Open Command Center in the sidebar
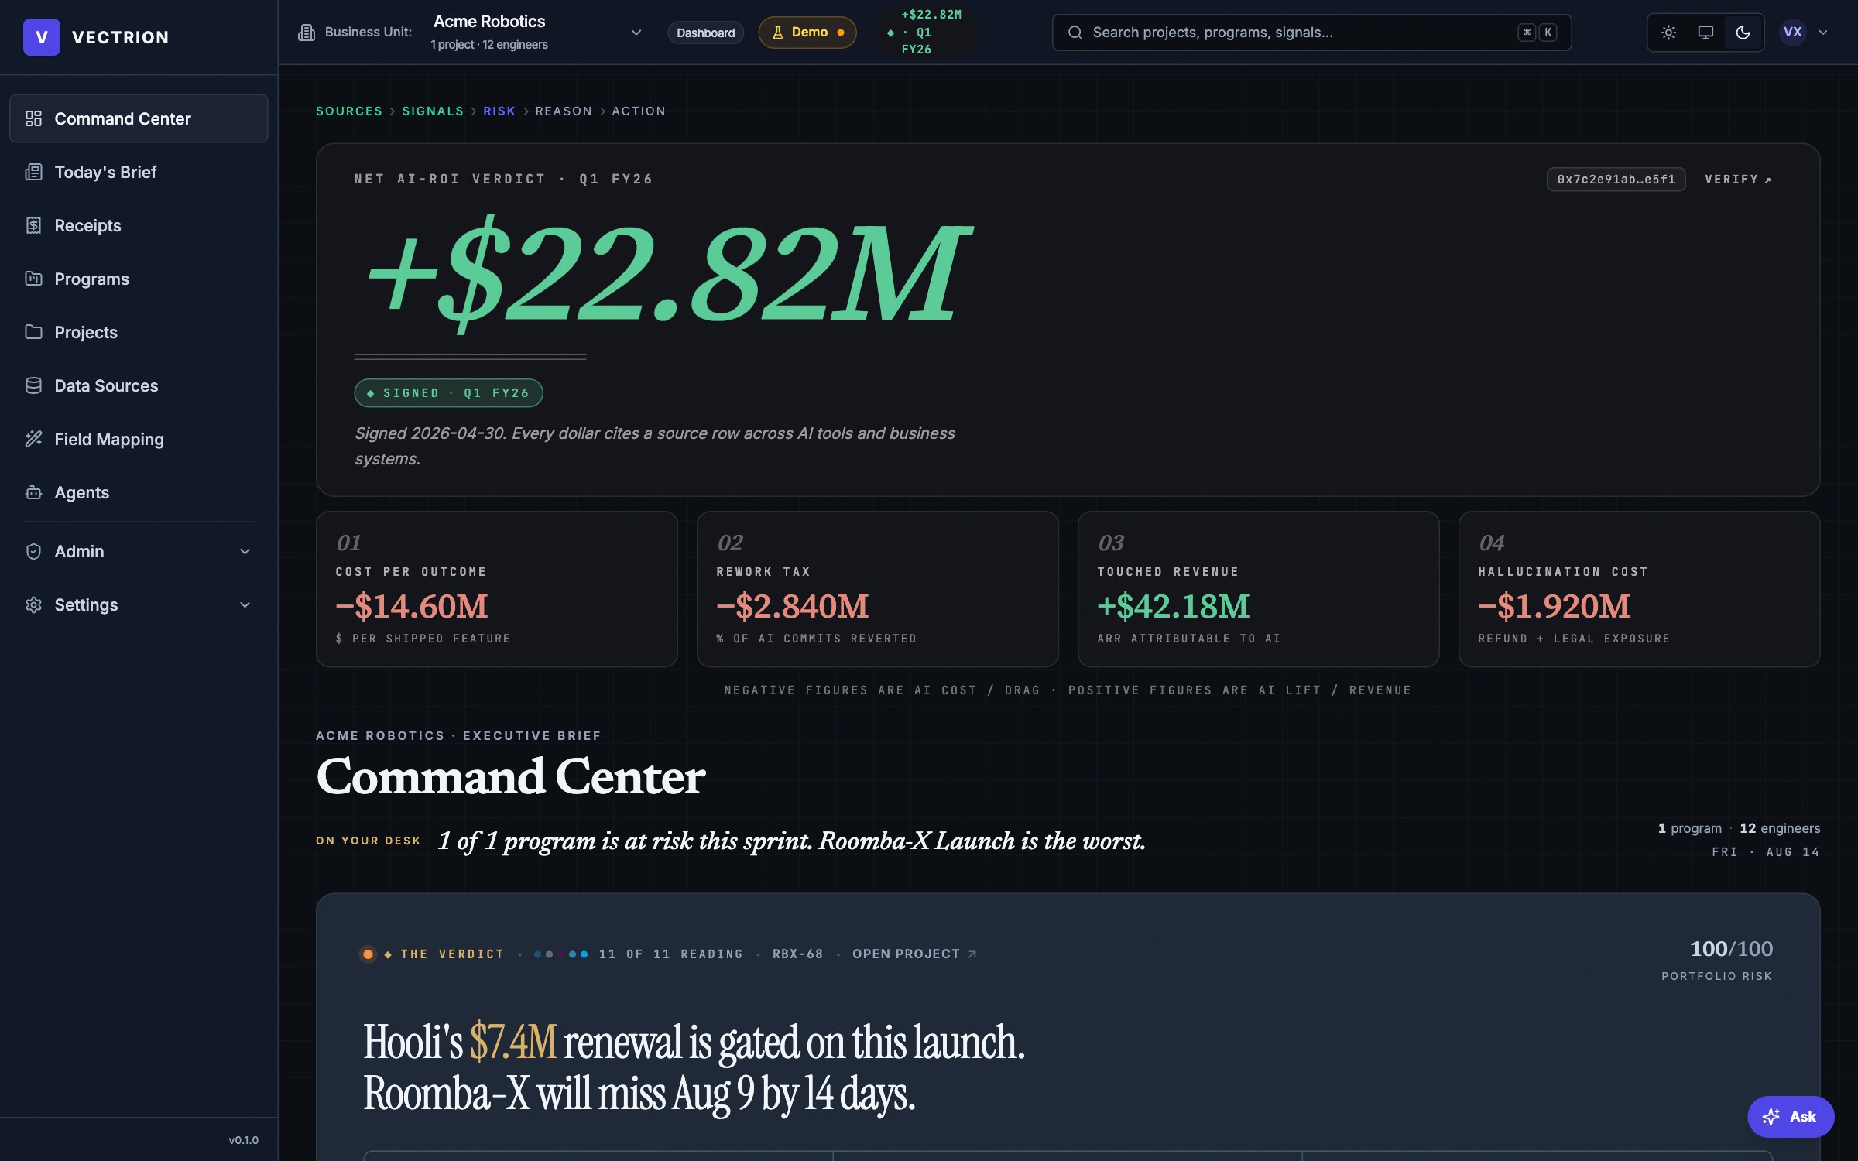 [x=139, y=118]
